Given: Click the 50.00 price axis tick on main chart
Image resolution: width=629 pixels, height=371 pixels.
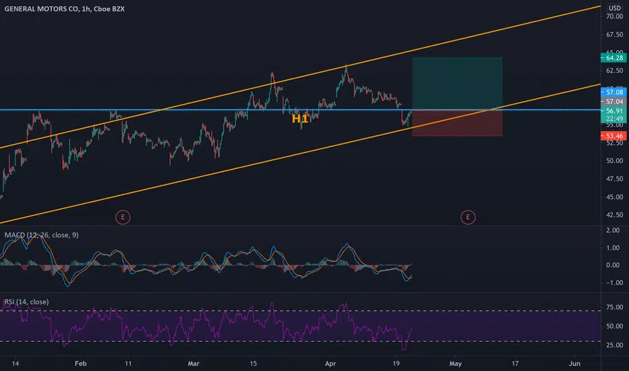Looking at the screenshot, I should [615, 161].
